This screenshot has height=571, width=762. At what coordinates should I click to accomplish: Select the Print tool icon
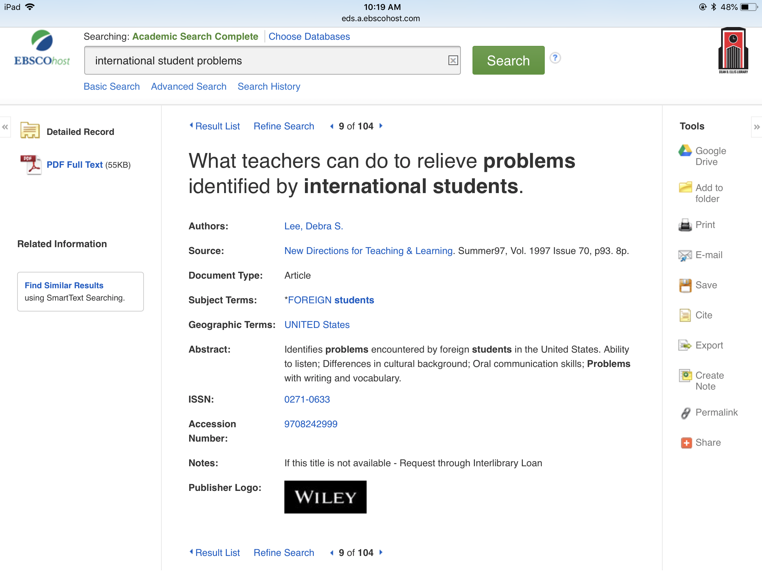(685, 225)
